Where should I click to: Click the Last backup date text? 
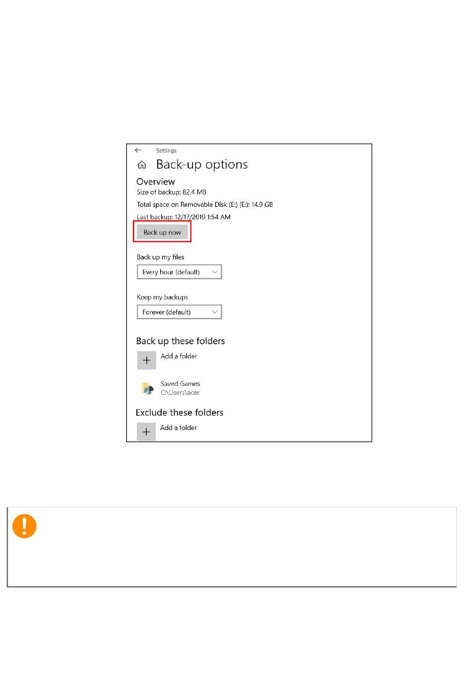click(x=183, y=217)
